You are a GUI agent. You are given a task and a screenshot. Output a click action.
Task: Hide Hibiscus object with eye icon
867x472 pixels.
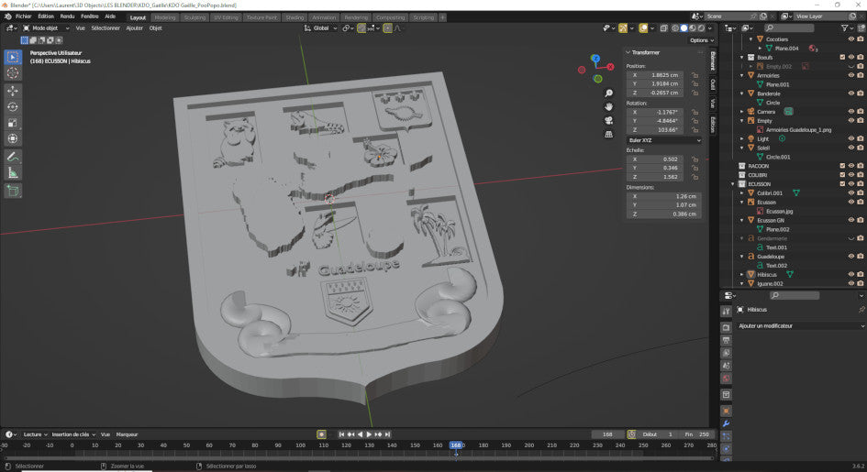851,274
